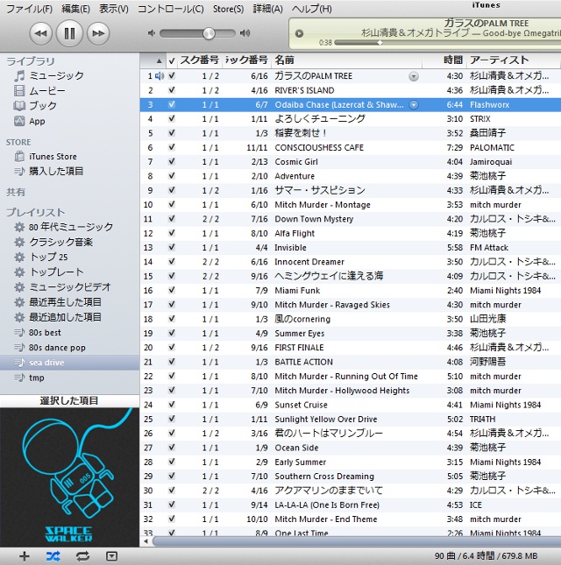
Task: Select the Sunset Cruise track row
Action: pos(351,405)
